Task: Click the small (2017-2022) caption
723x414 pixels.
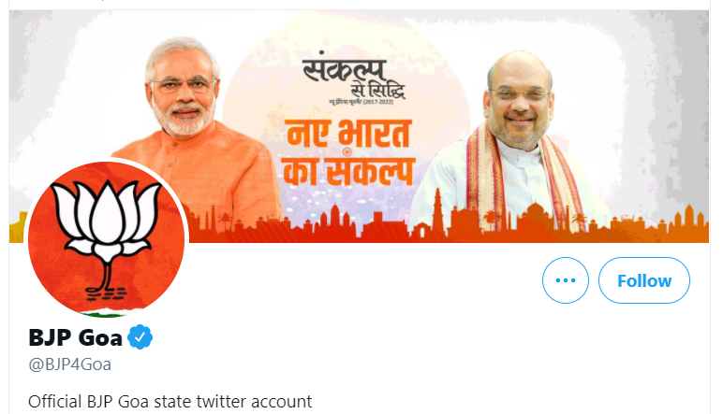Action: click(x=378, y=102)
